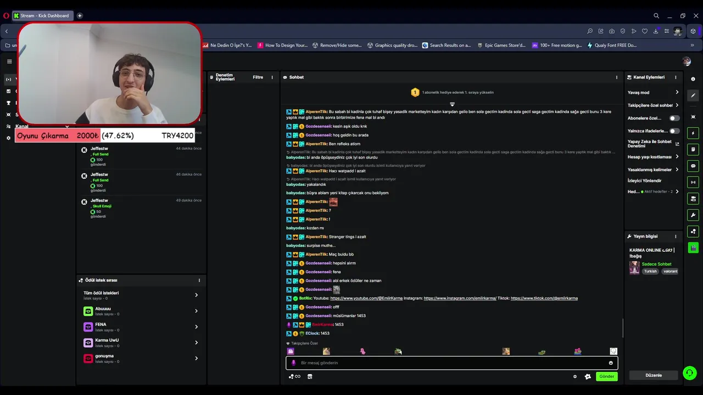
Task: Open the Filtre option in Denetim Eylemleri
Action: coord(258,77)
